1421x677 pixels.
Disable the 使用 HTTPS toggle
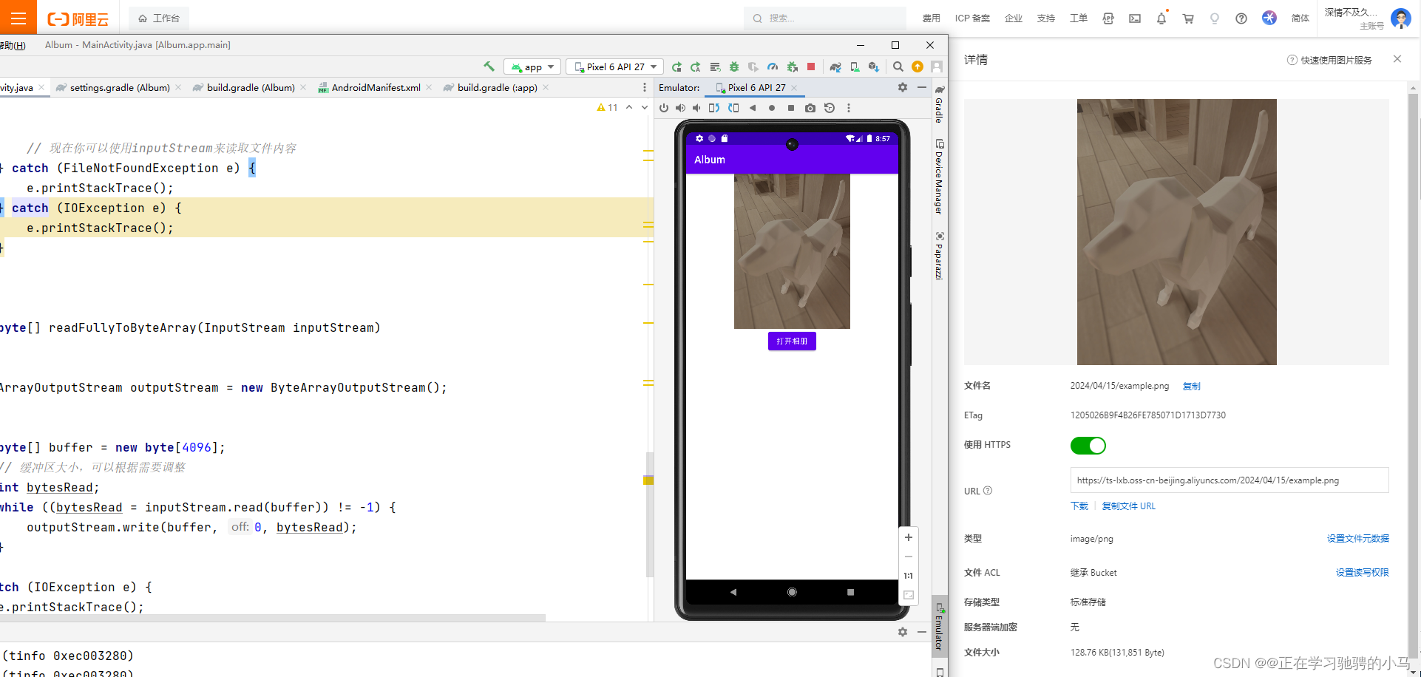pos(1088,445)
